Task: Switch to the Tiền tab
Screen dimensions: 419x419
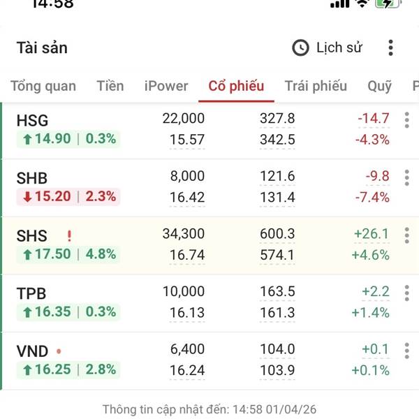Action: point(110,86)
